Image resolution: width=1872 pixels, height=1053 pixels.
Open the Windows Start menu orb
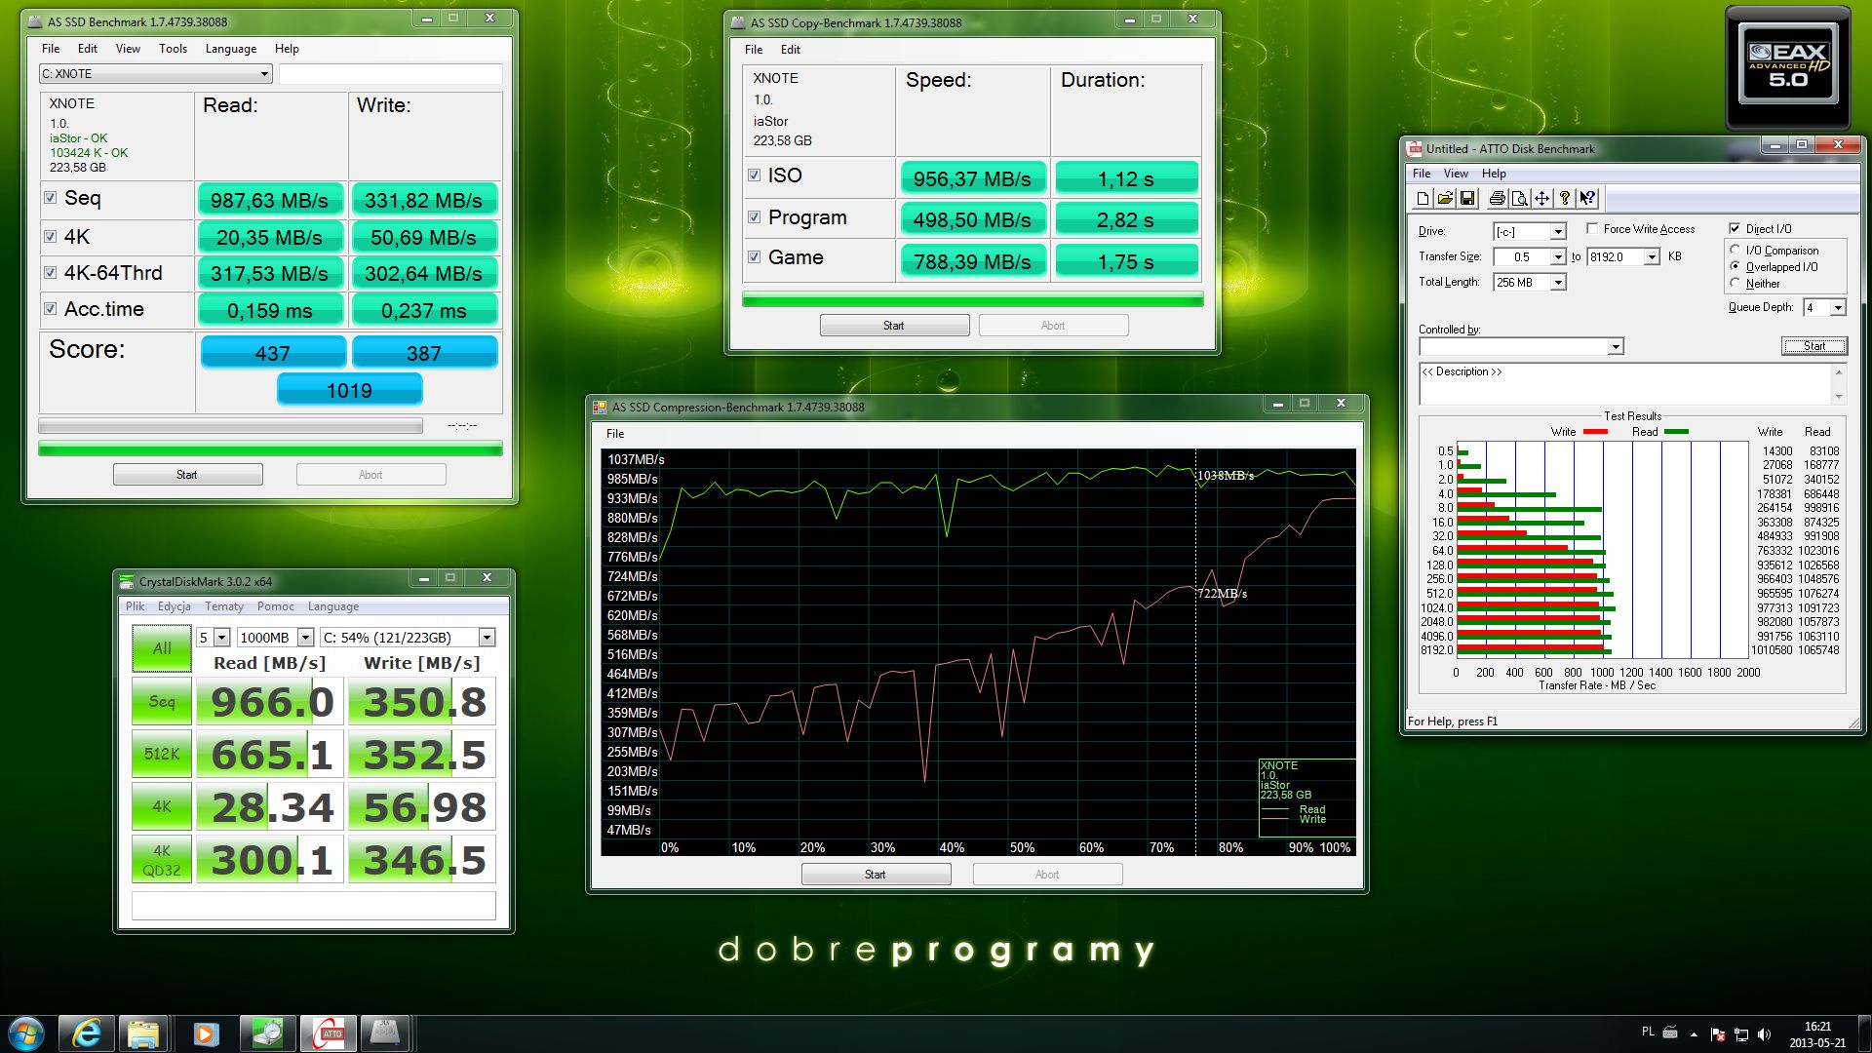pos(26,1033)
